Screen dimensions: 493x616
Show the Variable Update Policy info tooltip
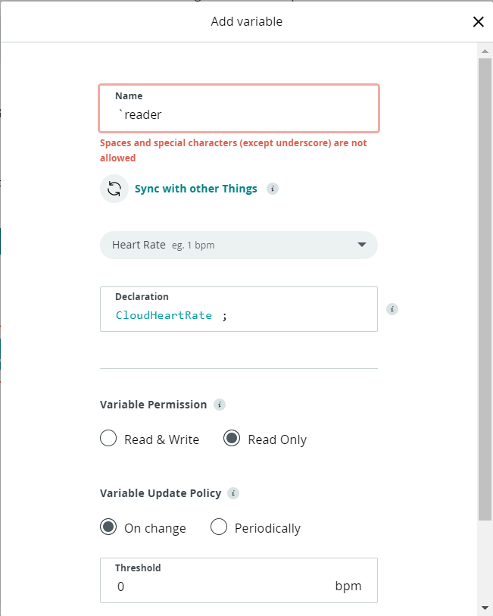click(x=233, y=493)
